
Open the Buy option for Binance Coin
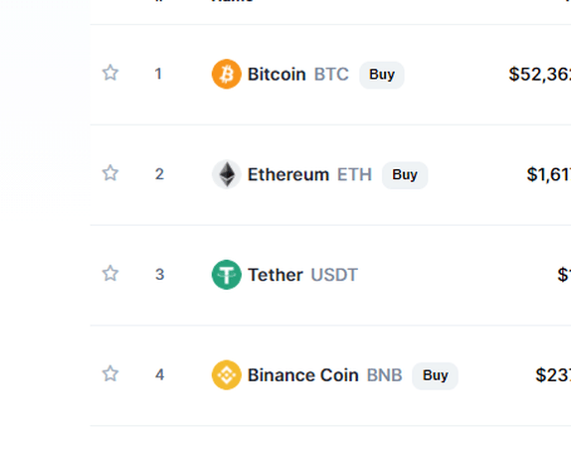point(435,375)
